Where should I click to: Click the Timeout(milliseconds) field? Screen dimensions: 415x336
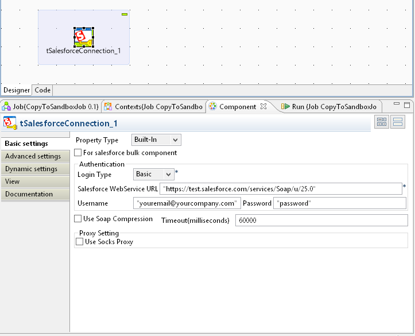321,221
